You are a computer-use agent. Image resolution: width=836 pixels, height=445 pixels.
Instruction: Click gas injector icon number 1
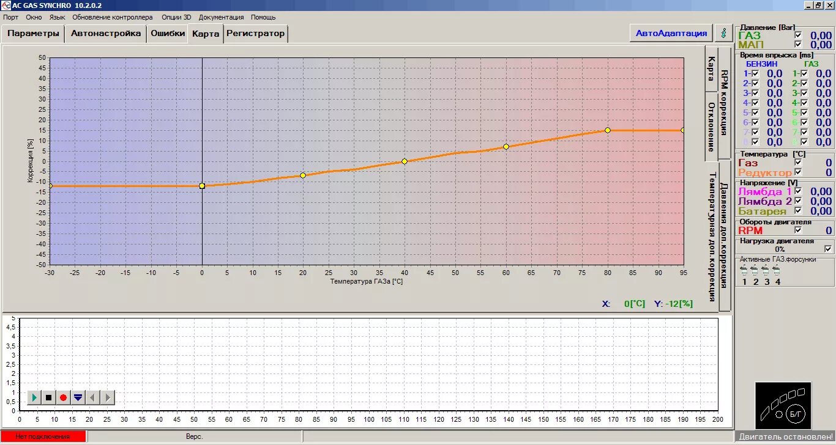[x=744, y=270]
